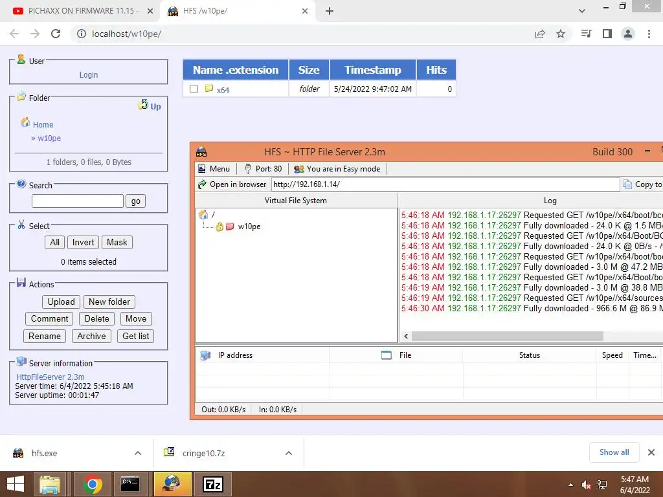
Task: Click Show all downloads button
Action: coord(614,452)
